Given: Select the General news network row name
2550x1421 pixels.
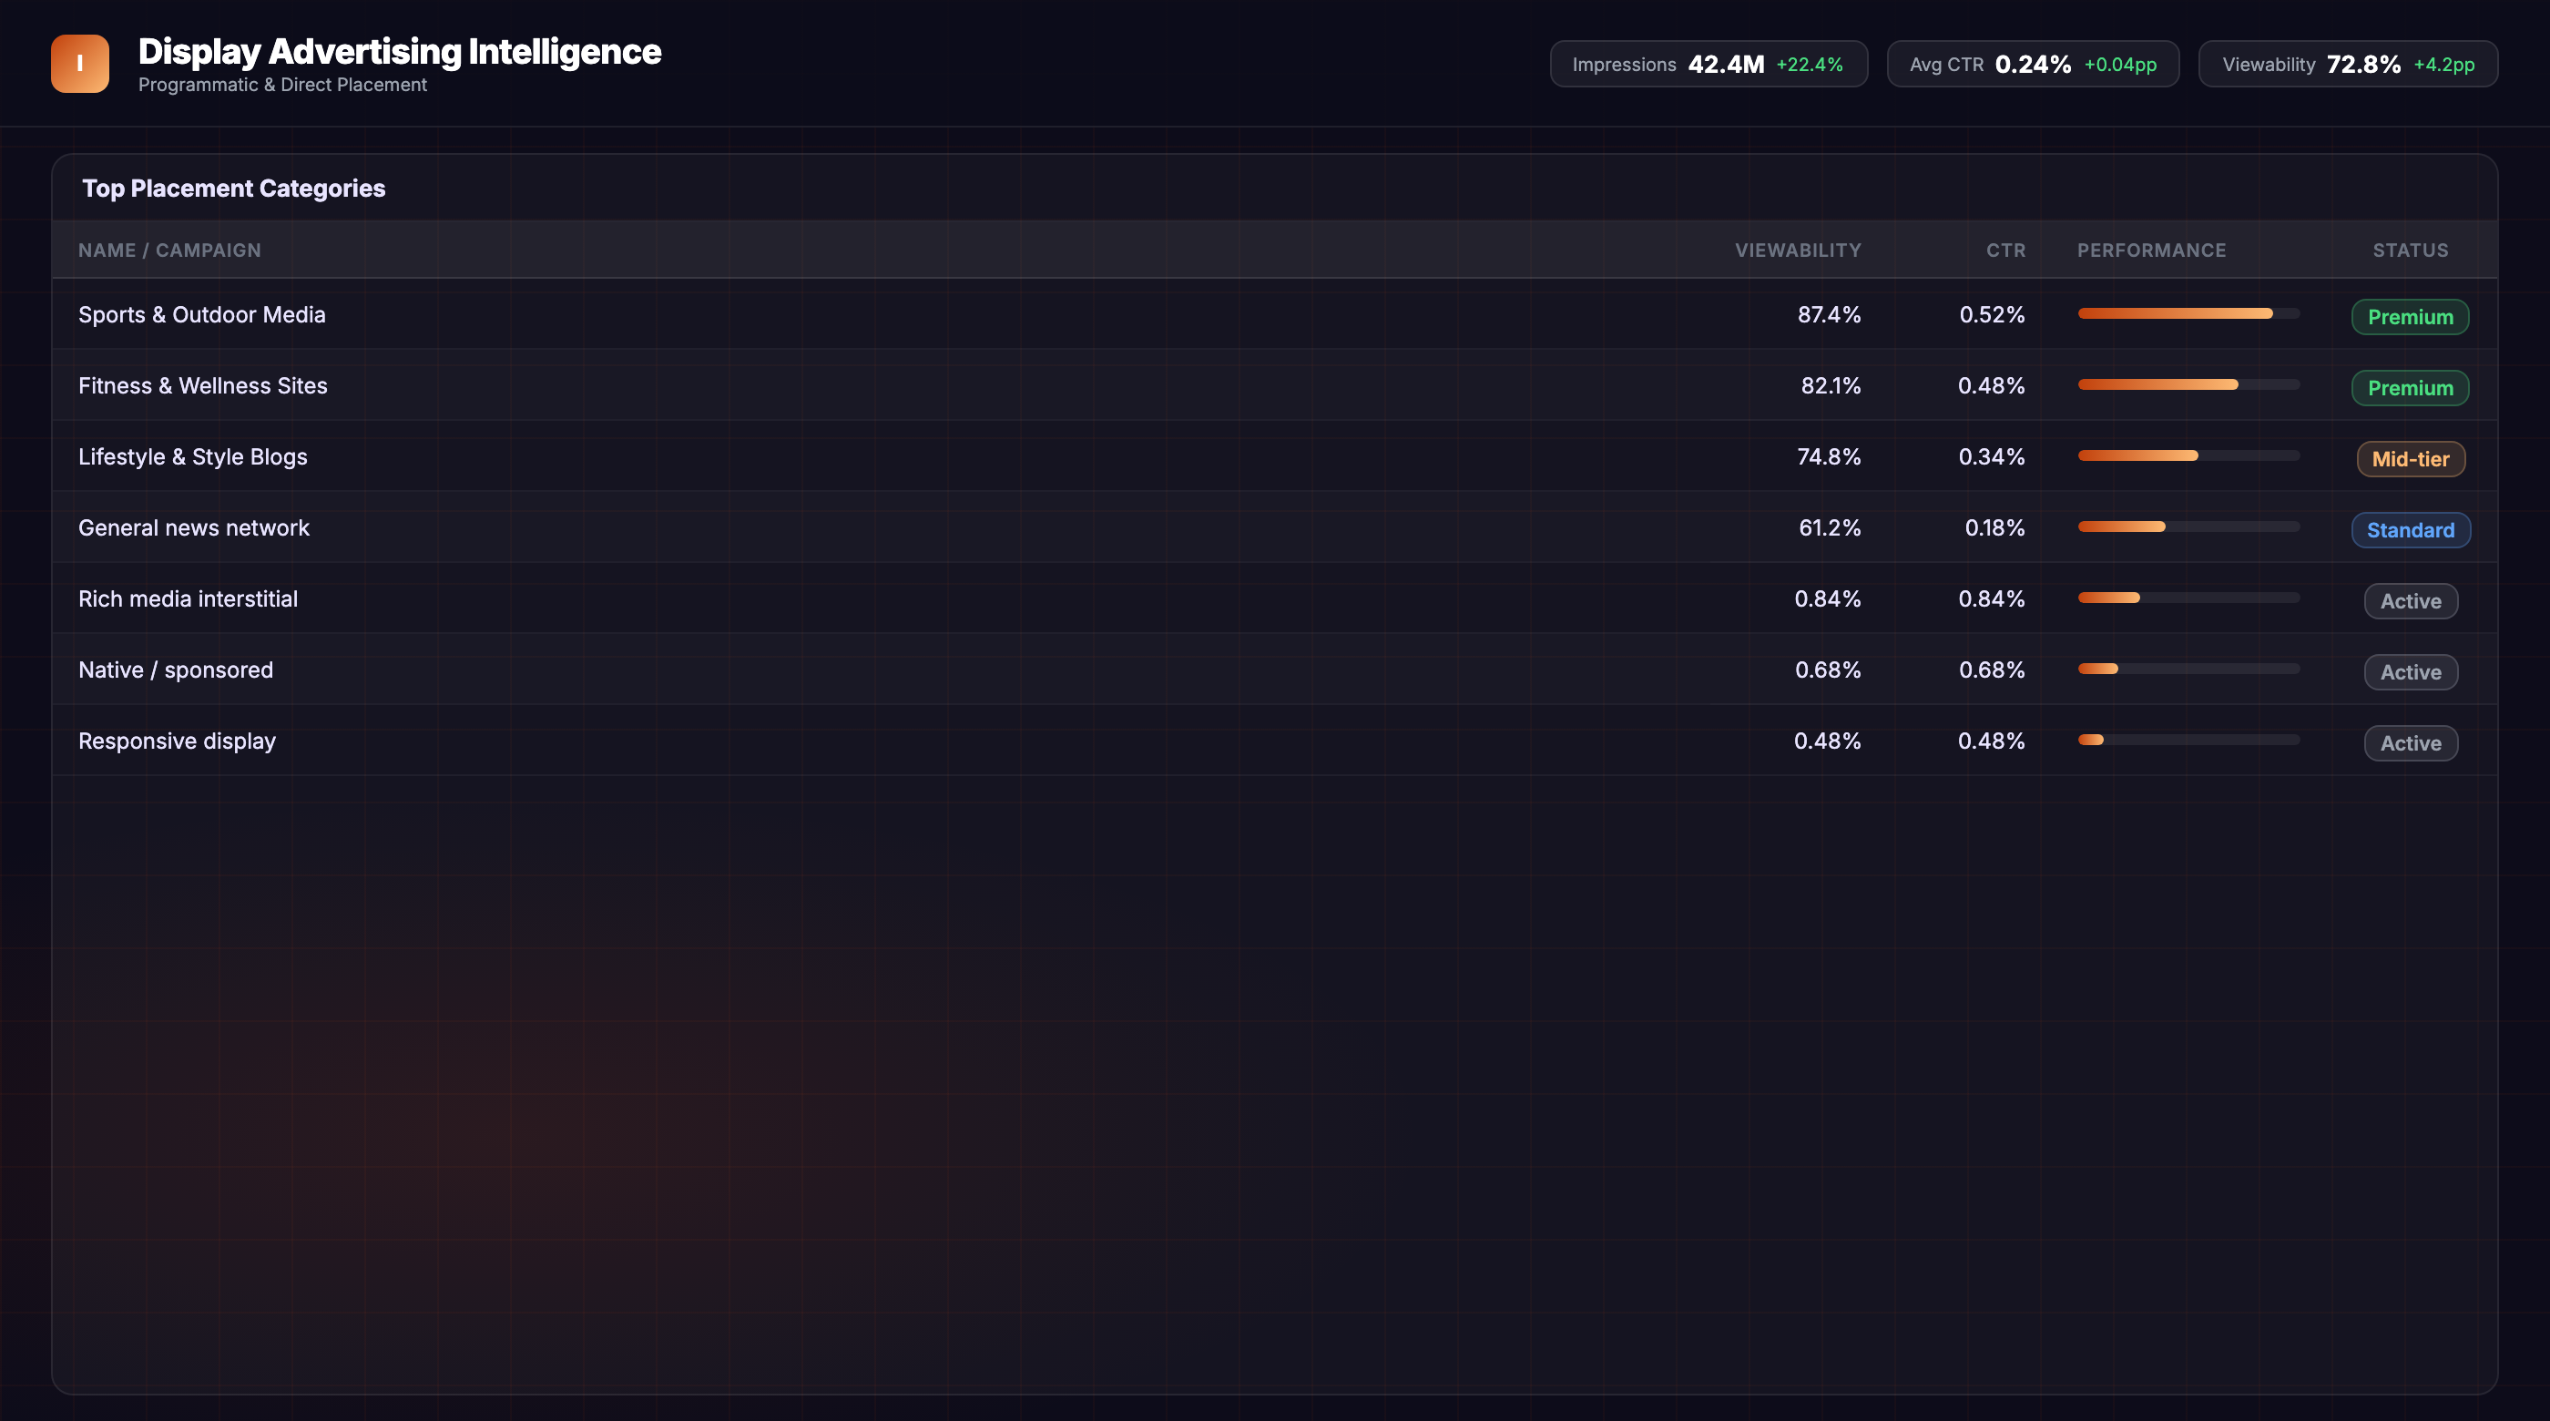Looking at the screenshot, I should click(x=194, y=527).
